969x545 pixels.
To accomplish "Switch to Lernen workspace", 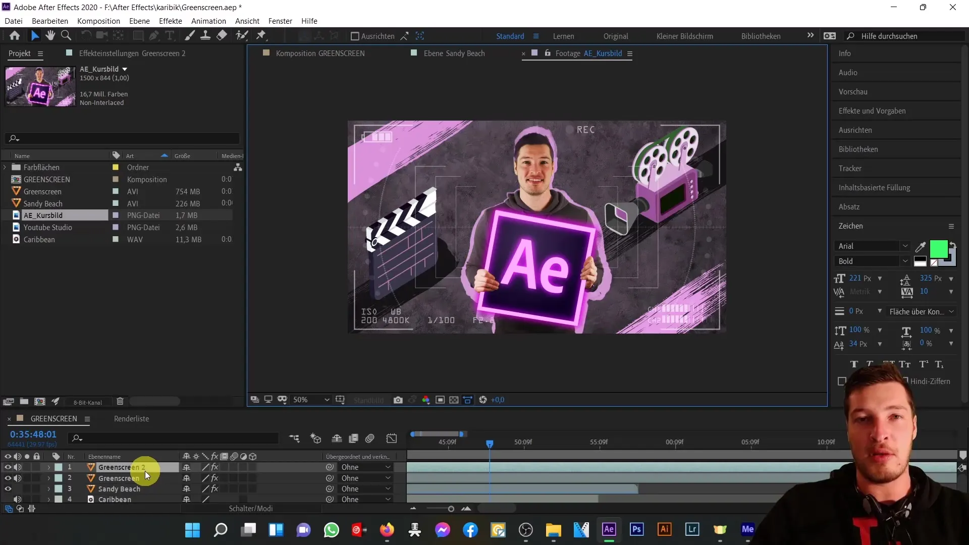I will click(563, 36).
